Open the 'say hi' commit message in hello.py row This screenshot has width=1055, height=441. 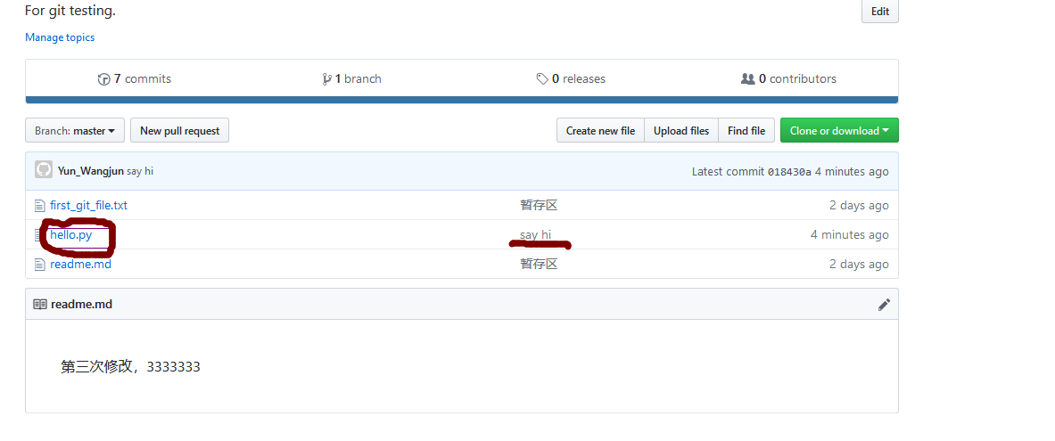536,234
